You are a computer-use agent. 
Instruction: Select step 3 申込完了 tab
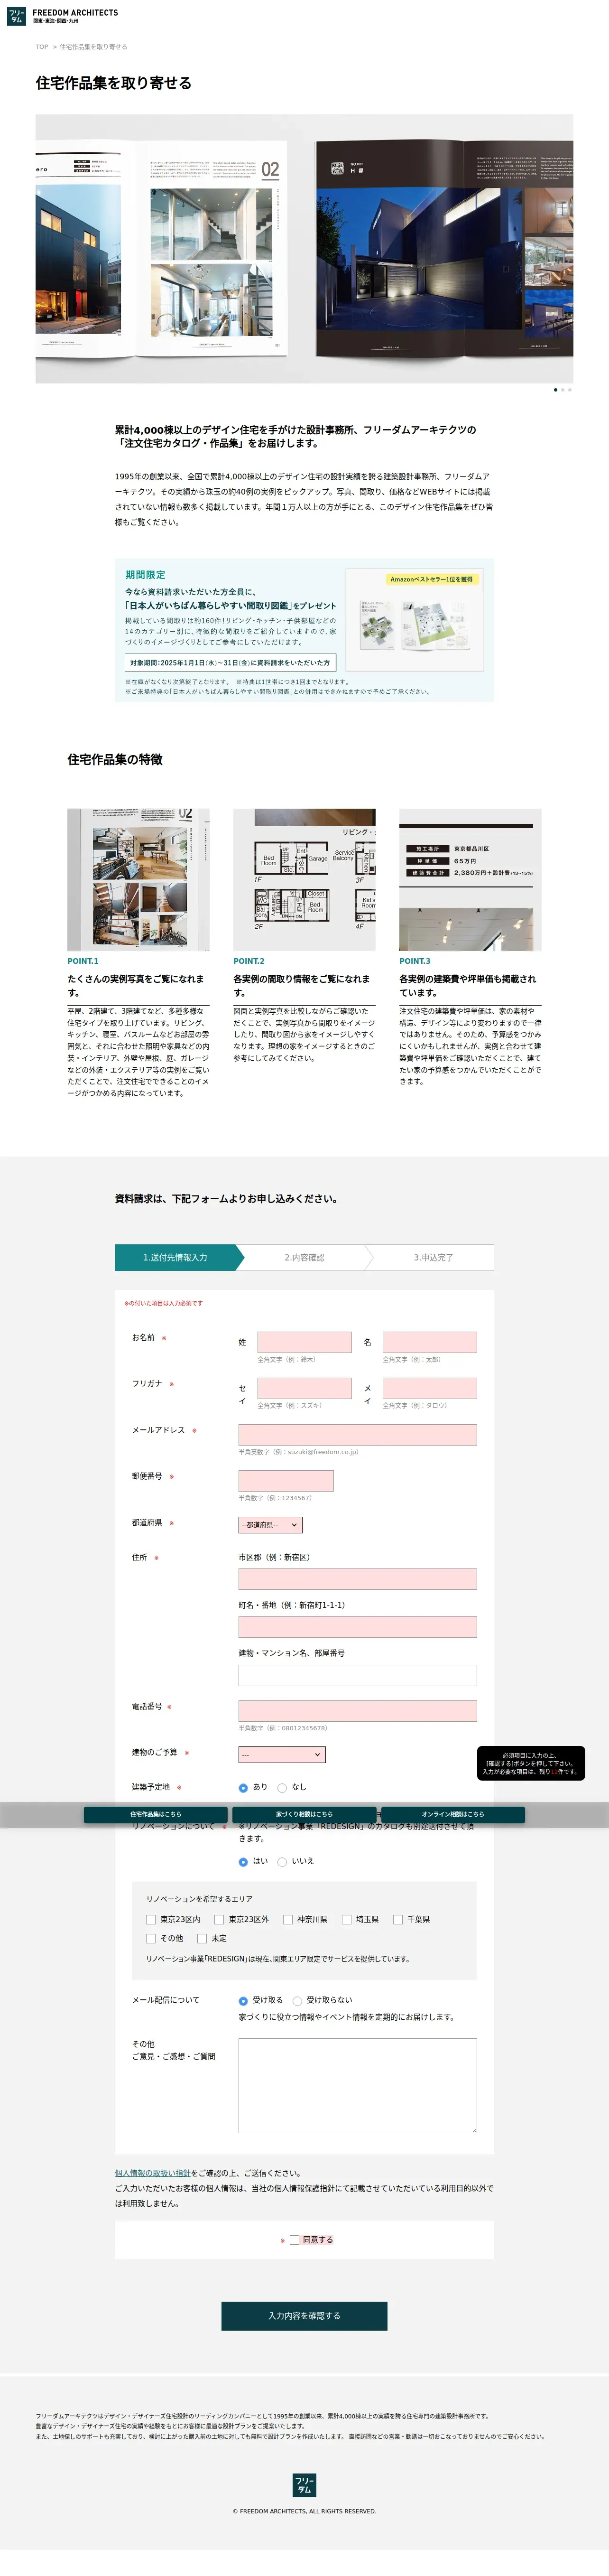433,1257
